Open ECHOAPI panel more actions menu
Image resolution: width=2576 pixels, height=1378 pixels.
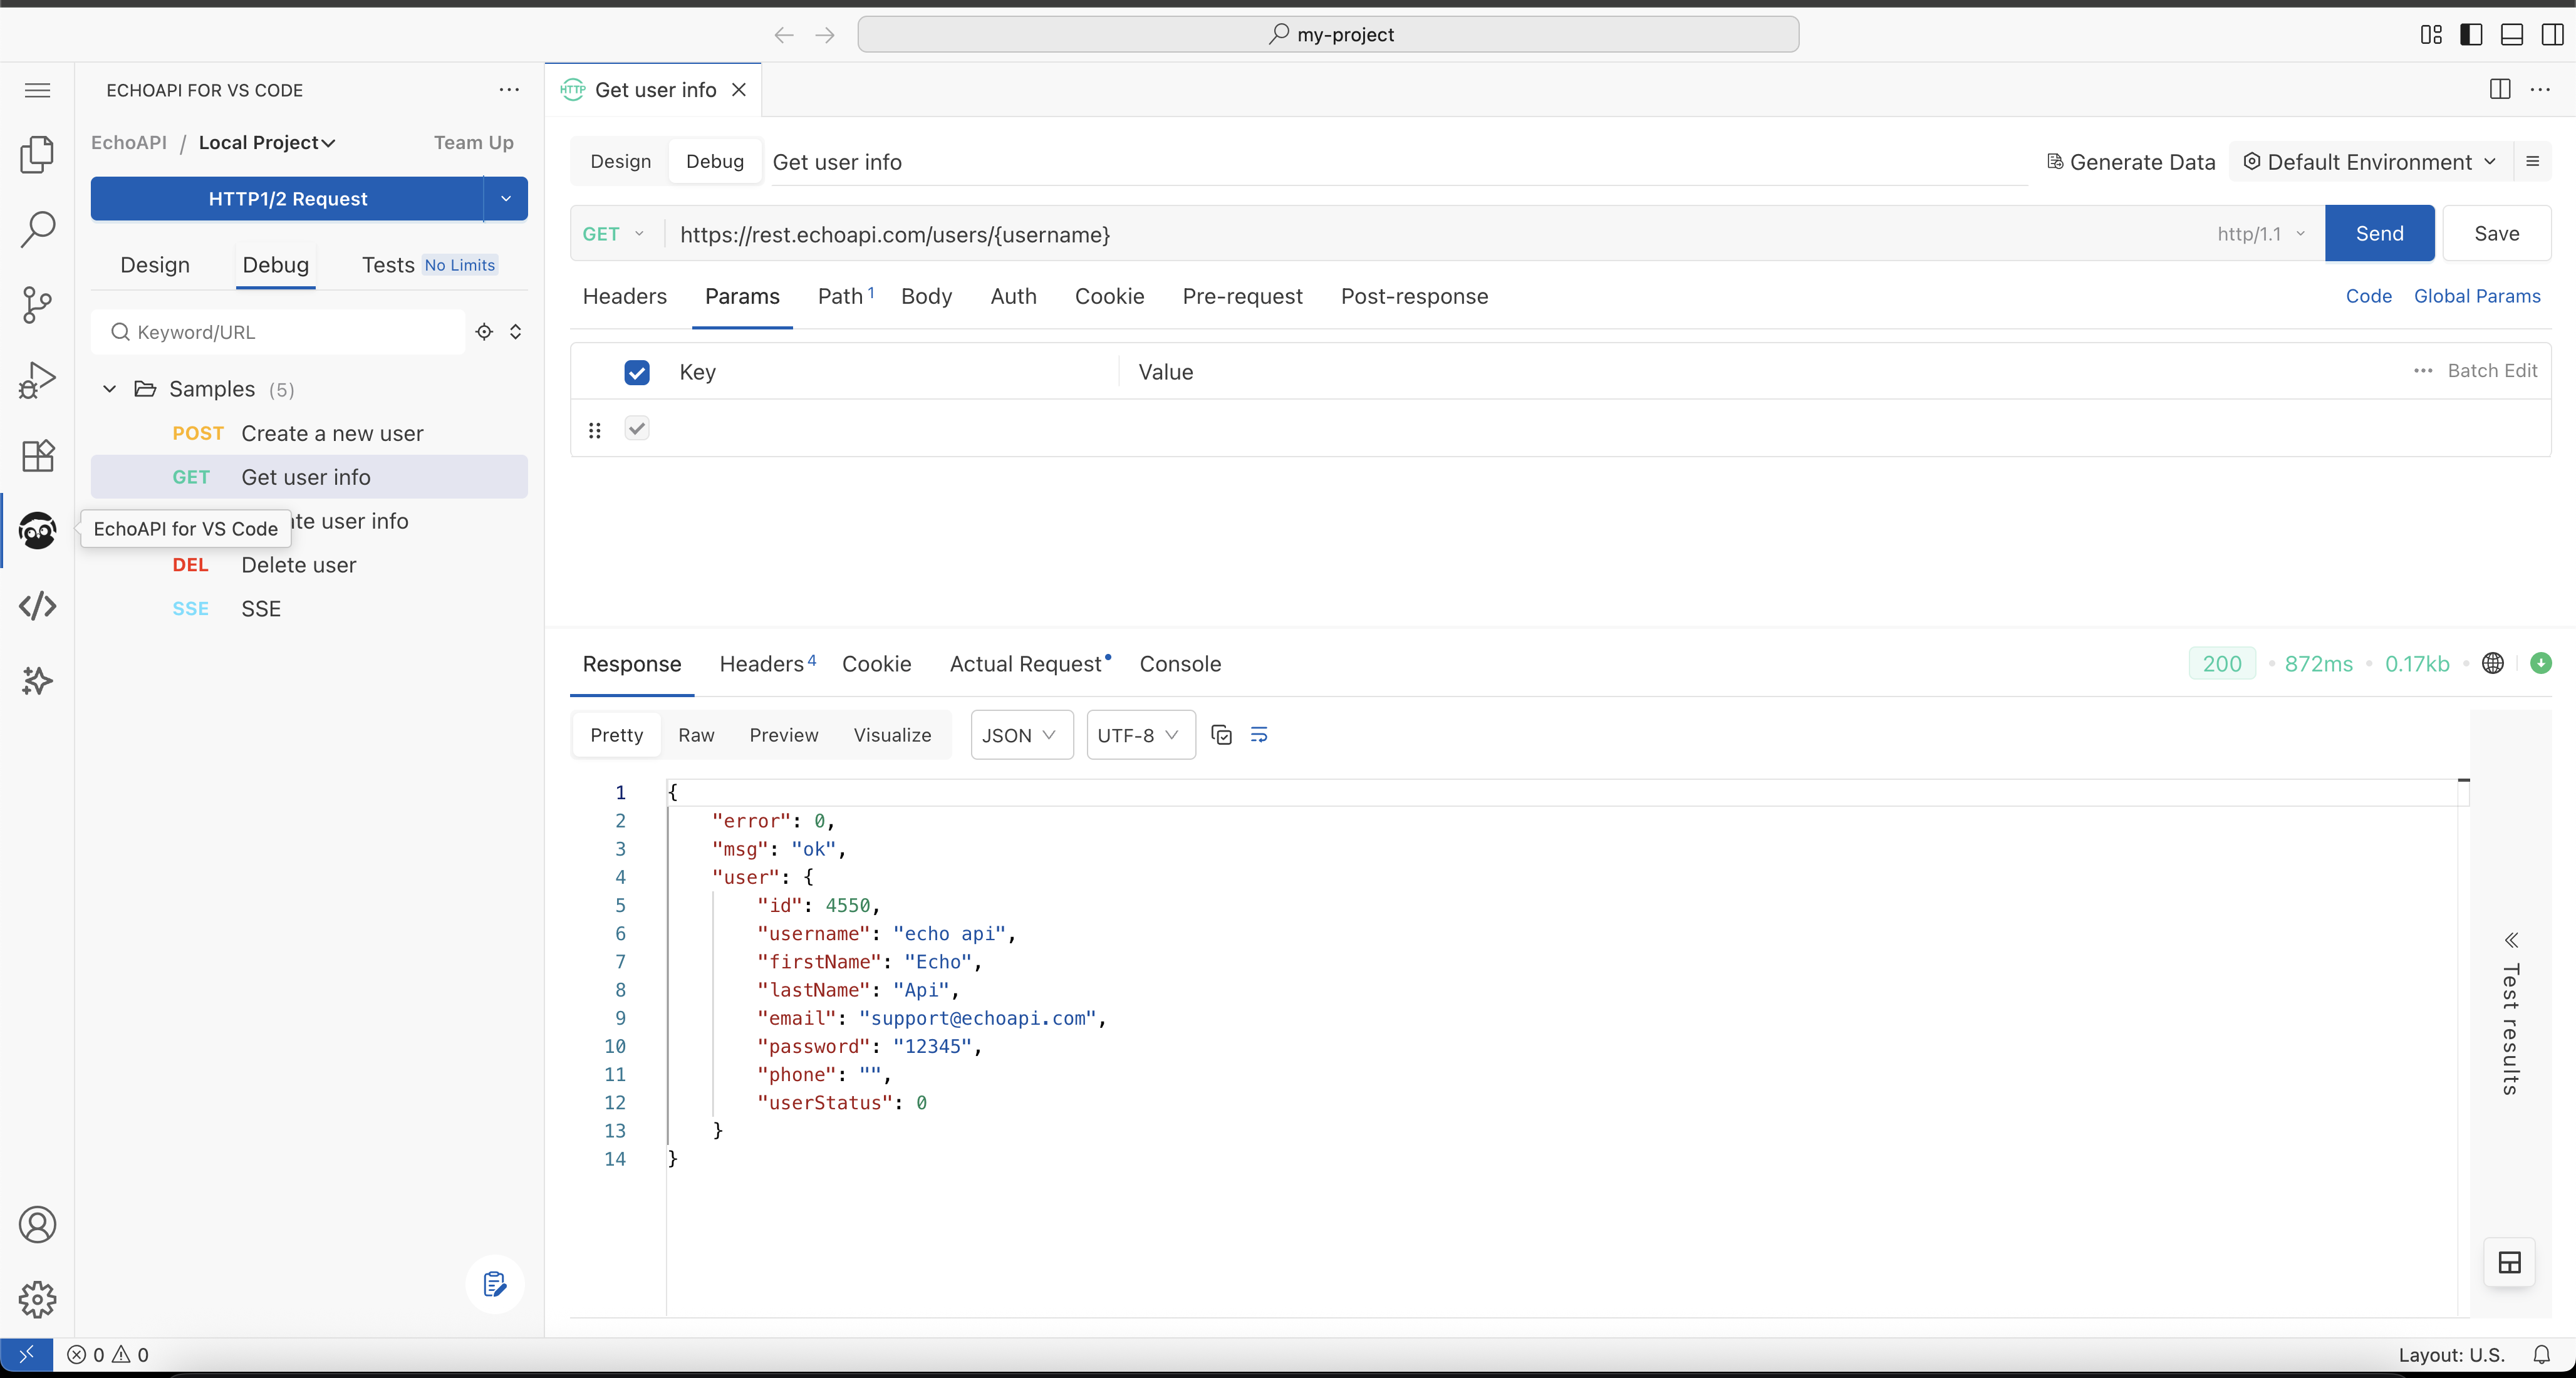(509, 90)
